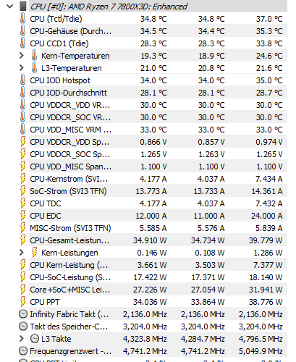Select the CPU IOD-Durchschnitt label
Image resolution: width=296 pixels, height=362 pixels.
(68, 93)
